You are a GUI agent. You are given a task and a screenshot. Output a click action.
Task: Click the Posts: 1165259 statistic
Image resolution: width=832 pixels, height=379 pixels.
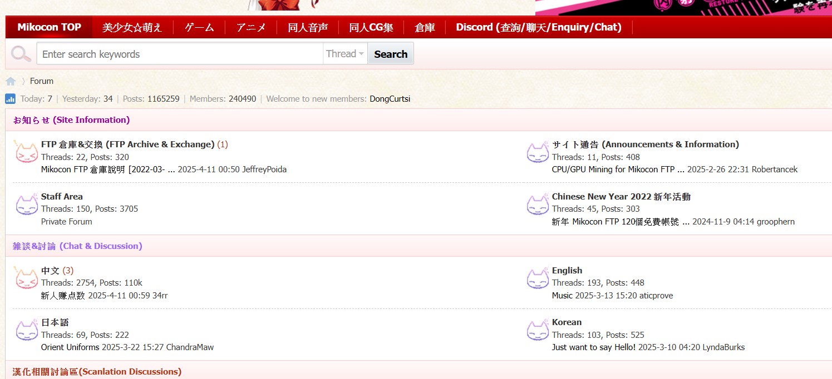pyautogui.click(x=151, y=99)
